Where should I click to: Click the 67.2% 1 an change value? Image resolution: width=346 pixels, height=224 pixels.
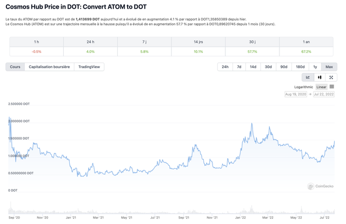[x=307, y=52]
